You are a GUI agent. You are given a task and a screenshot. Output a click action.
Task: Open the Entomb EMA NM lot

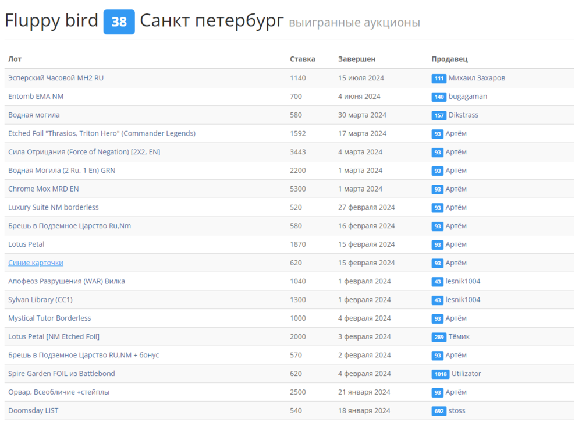click(36, 96)
